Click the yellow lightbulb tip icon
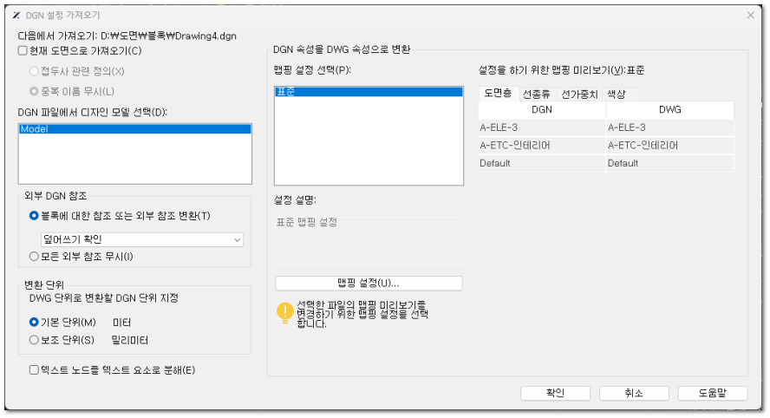770x418 pixels. point(284,312)
